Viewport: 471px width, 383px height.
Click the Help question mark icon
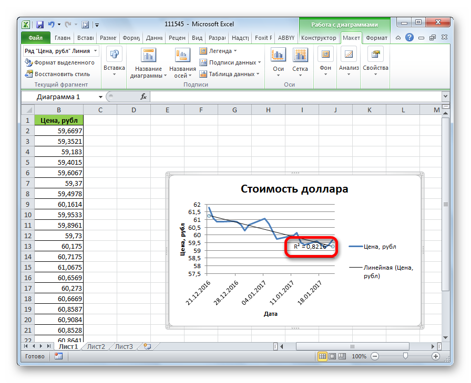[409, 38]
